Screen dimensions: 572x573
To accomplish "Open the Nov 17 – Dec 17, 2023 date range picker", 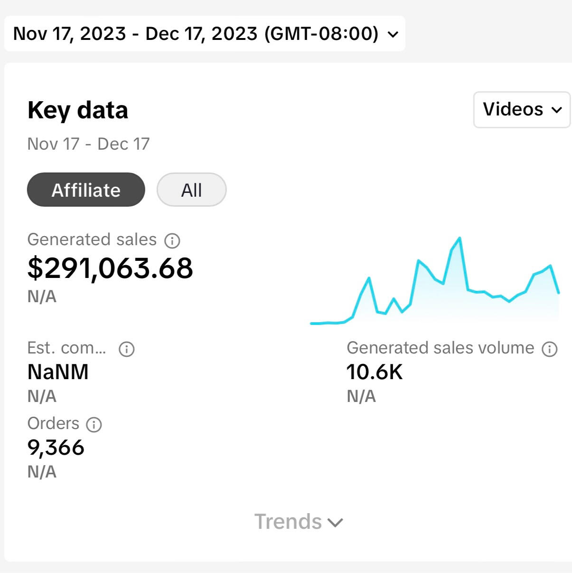I will pyautogui.click(x=196, y=34).
